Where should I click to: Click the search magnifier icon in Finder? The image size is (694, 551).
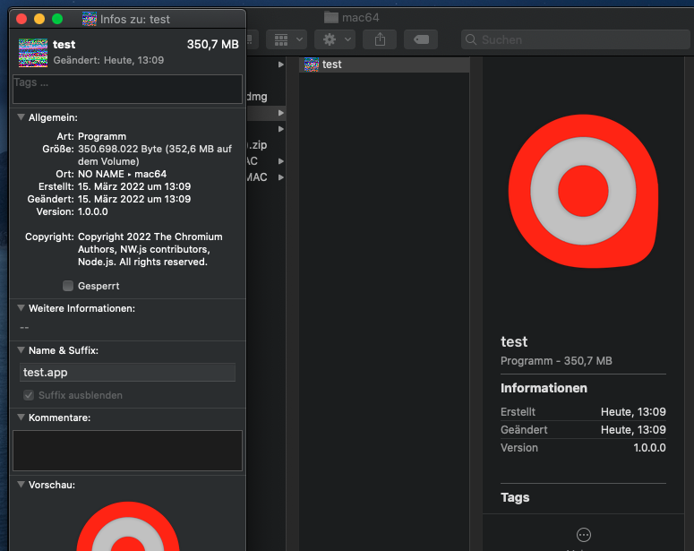[471, 39]
